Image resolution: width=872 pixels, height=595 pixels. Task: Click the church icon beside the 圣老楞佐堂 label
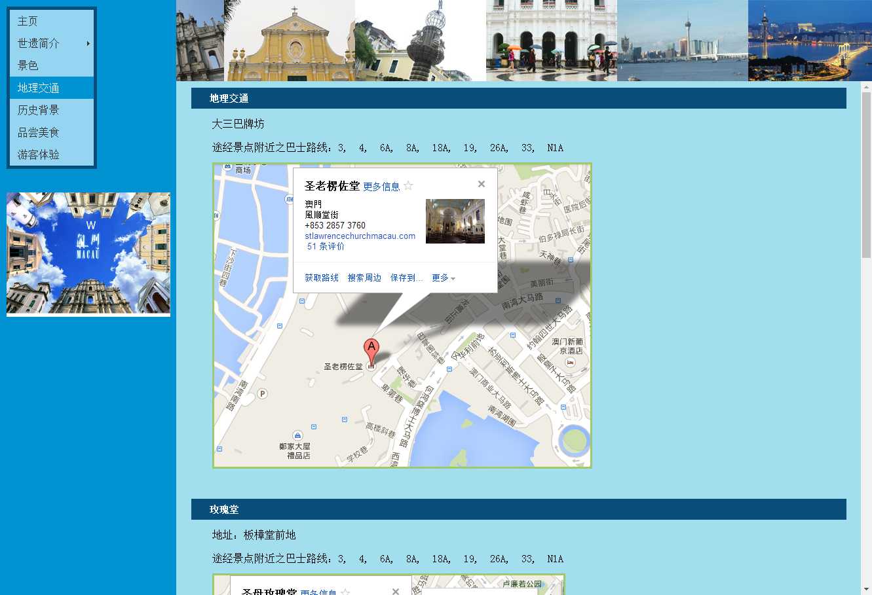click(371, 367)
